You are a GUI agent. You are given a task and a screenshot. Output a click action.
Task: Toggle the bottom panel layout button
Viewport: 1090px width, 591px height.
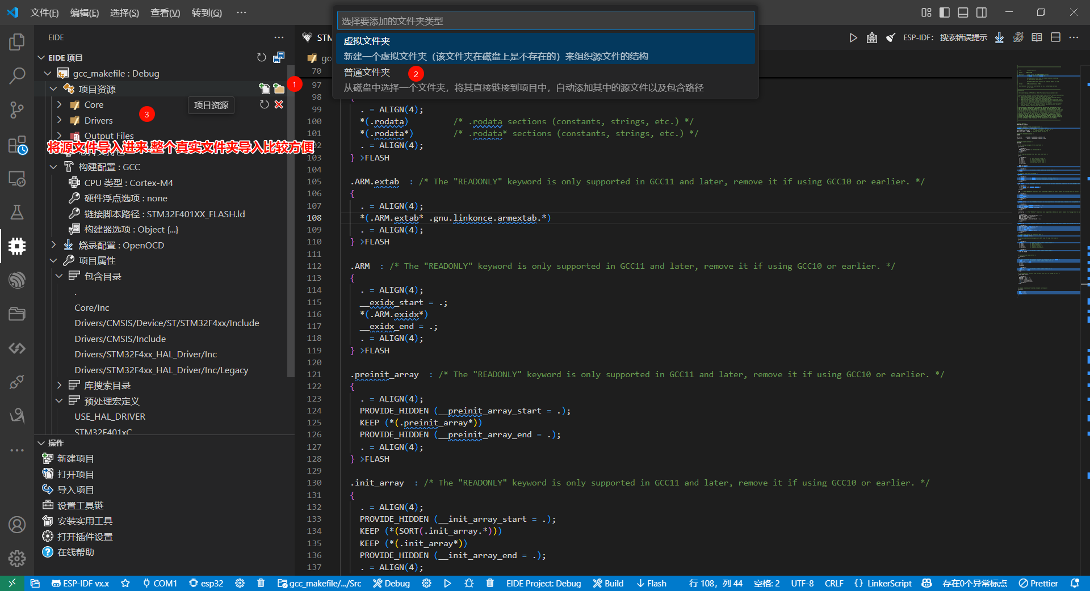pos(963,12)
